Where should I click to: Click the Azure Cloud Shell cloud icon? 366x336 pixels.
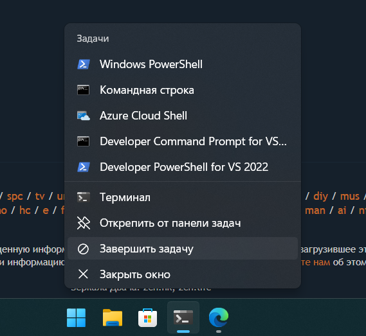point(84,116)
